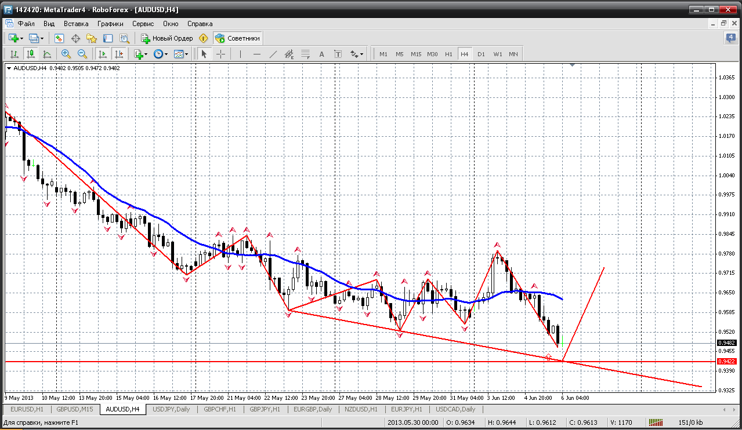Switch timeframe to M5
742x430 pixels.
pyautogui.click(x=400, y=54)
